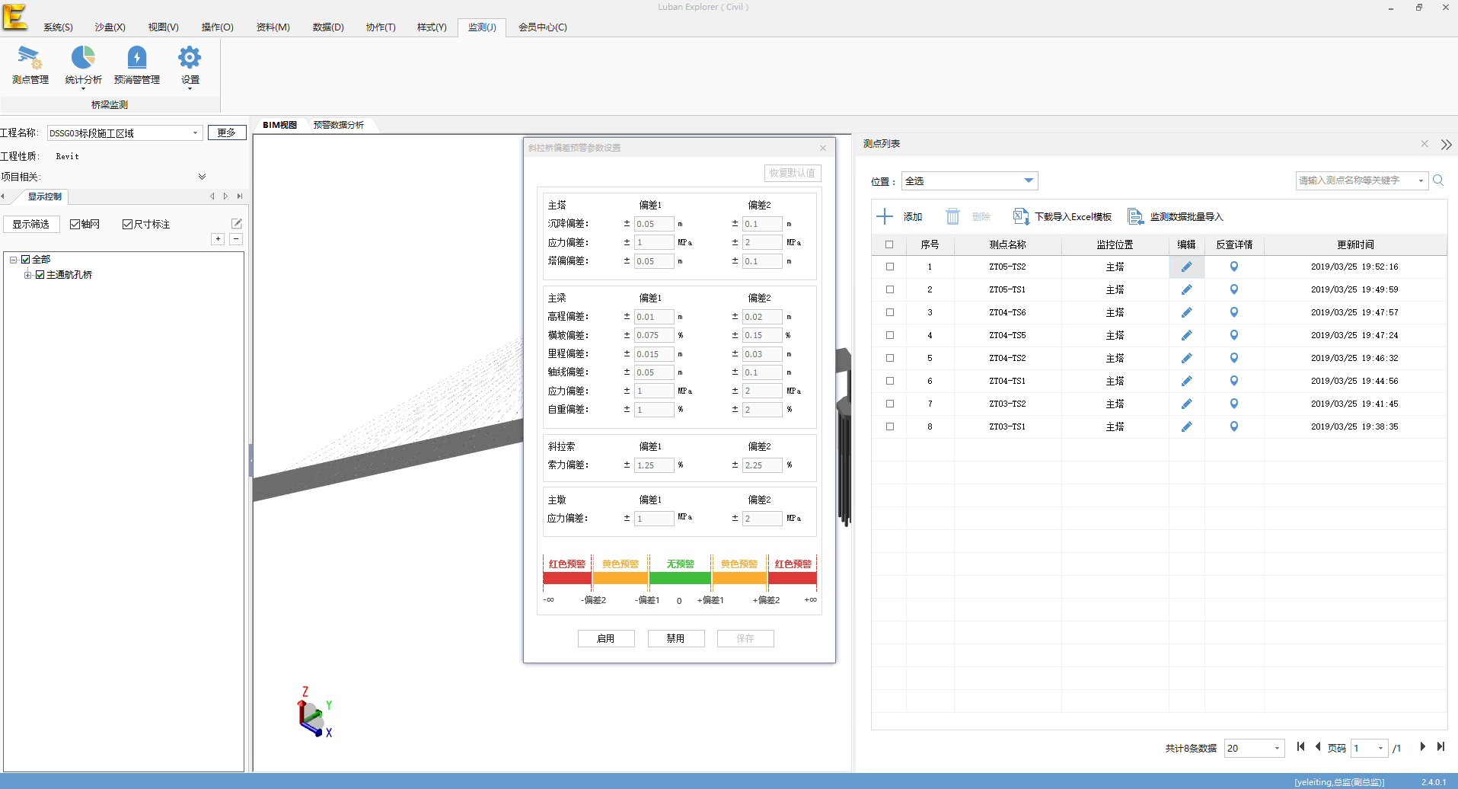Open the 页码 page number dropdown
Screen dimensions: 1458x789
(x=1380, y=749)
